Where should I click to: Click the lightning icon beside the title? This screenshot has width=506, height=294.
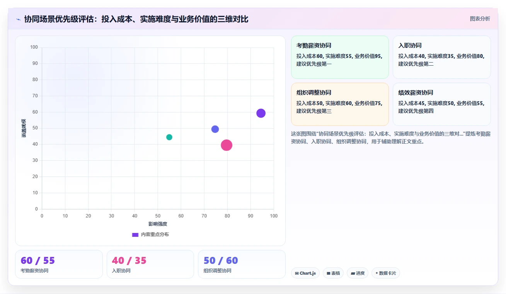18,19
